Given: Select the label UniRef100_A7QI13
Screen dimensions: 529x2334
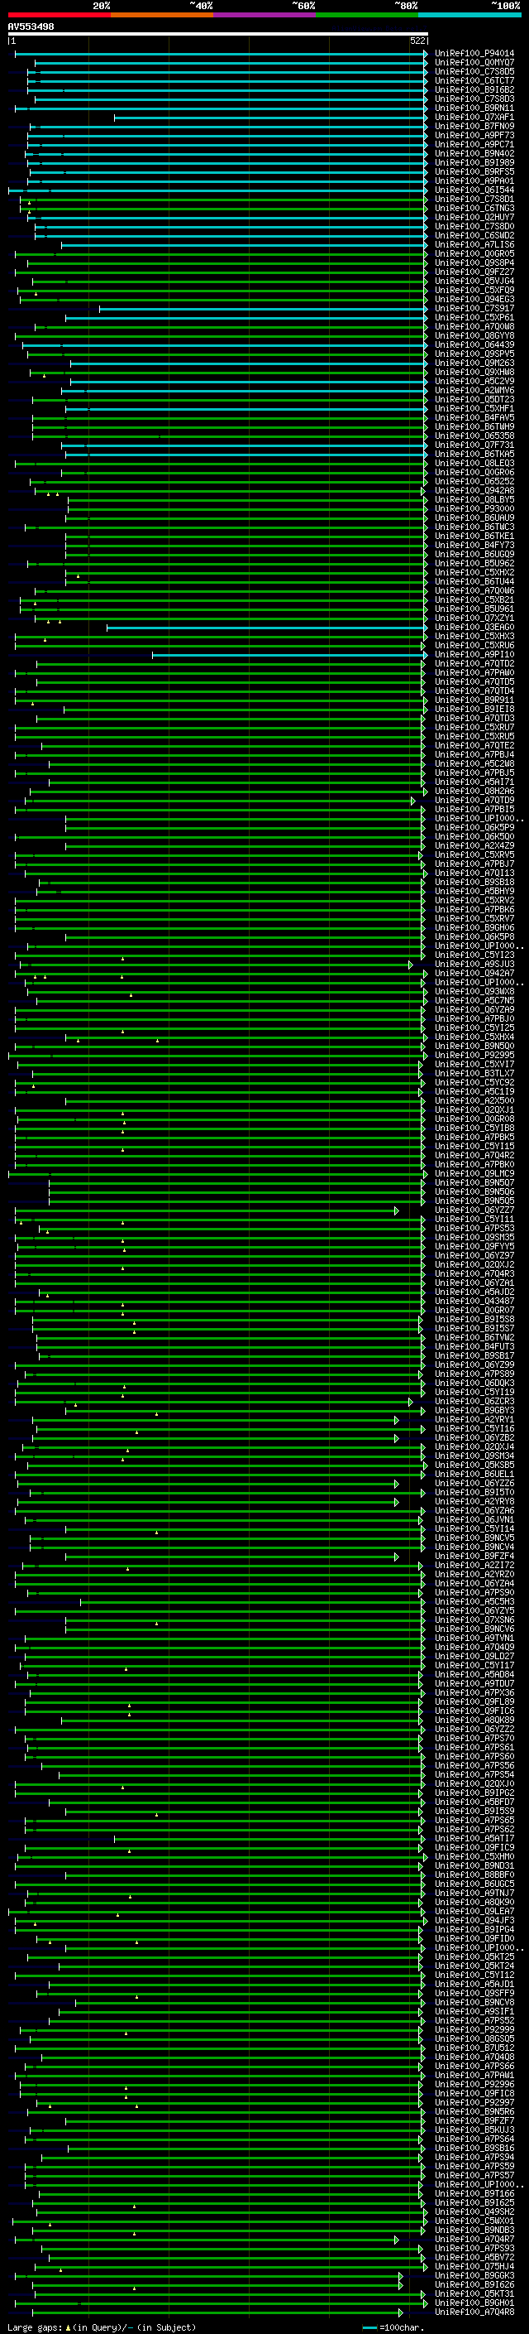Looking at the screenshot, I should (x=474, y=873).
